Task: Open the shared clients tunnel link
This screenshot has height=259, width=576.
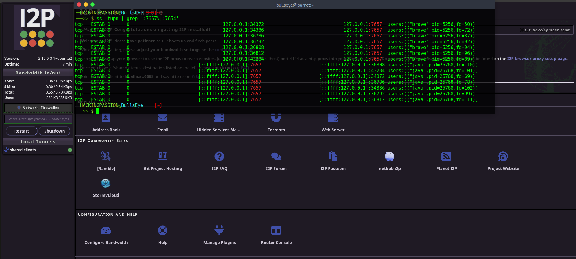Action: click(23, 150)
